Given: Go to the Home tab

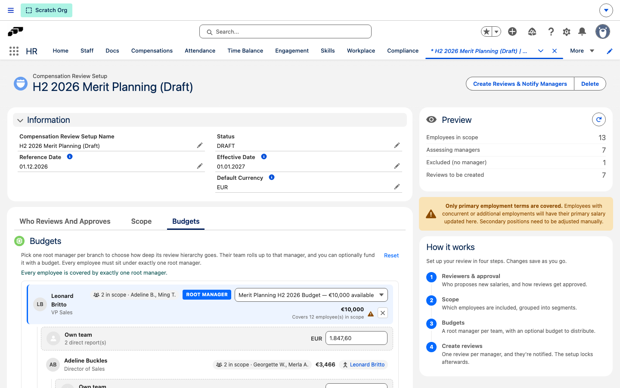Looking at the screenshot, I should pos(61,51).
